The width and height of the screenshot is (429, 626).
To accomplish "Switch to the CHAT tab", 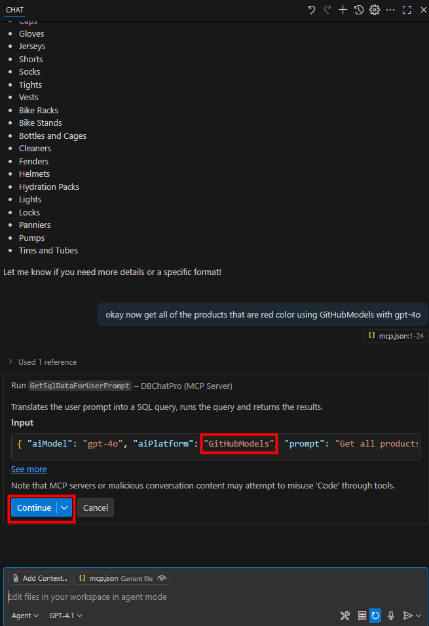I will (x=14, y=10).
